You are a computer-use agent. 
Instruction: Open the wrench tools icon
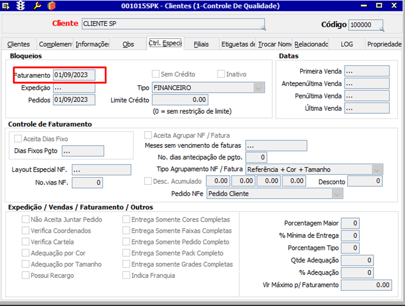pyautogui.click(x=37, y=5)
